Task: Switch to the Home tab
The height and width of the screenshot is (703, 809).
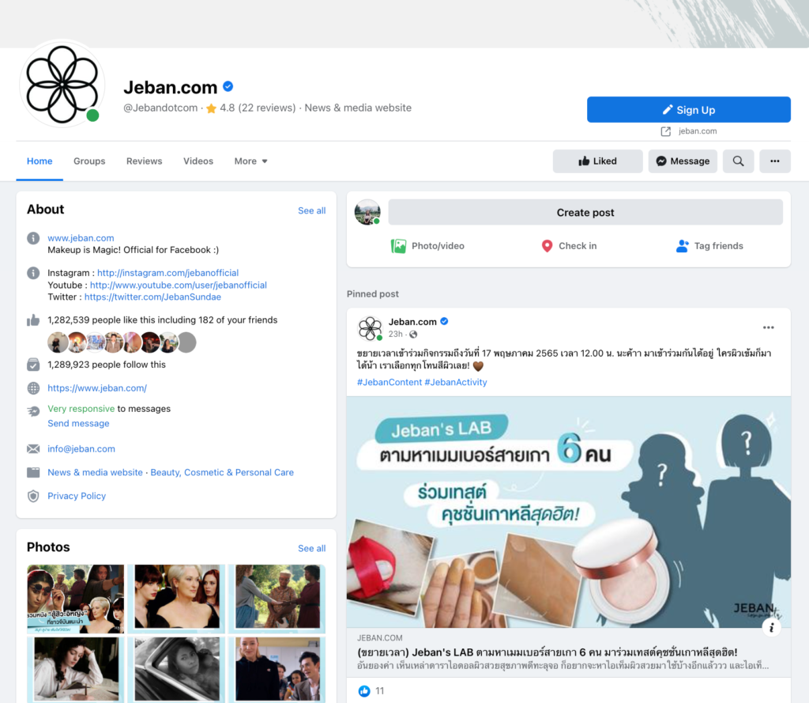Action: pos(40,161)
